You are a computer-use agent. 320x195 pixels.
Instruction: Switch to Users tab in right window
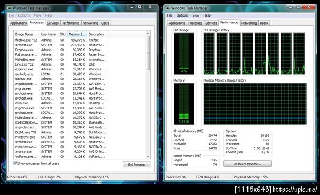pyautogui.click(x=264, y=23)
